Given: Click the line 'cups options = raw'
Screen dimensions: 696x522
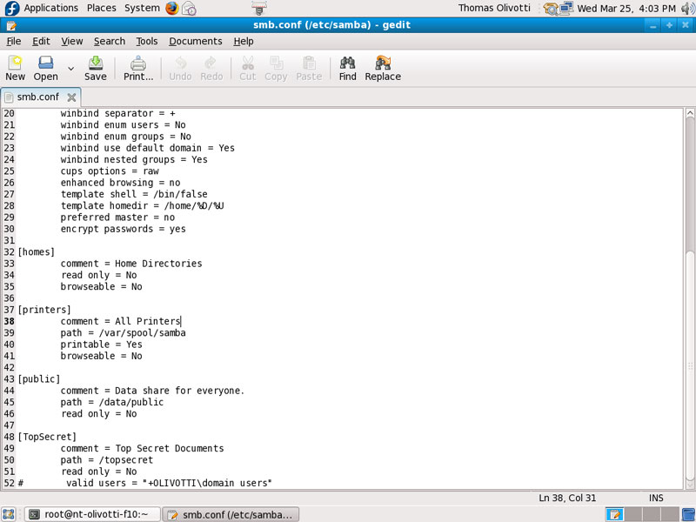Looking at the screenshot, I should click(110, 171).
